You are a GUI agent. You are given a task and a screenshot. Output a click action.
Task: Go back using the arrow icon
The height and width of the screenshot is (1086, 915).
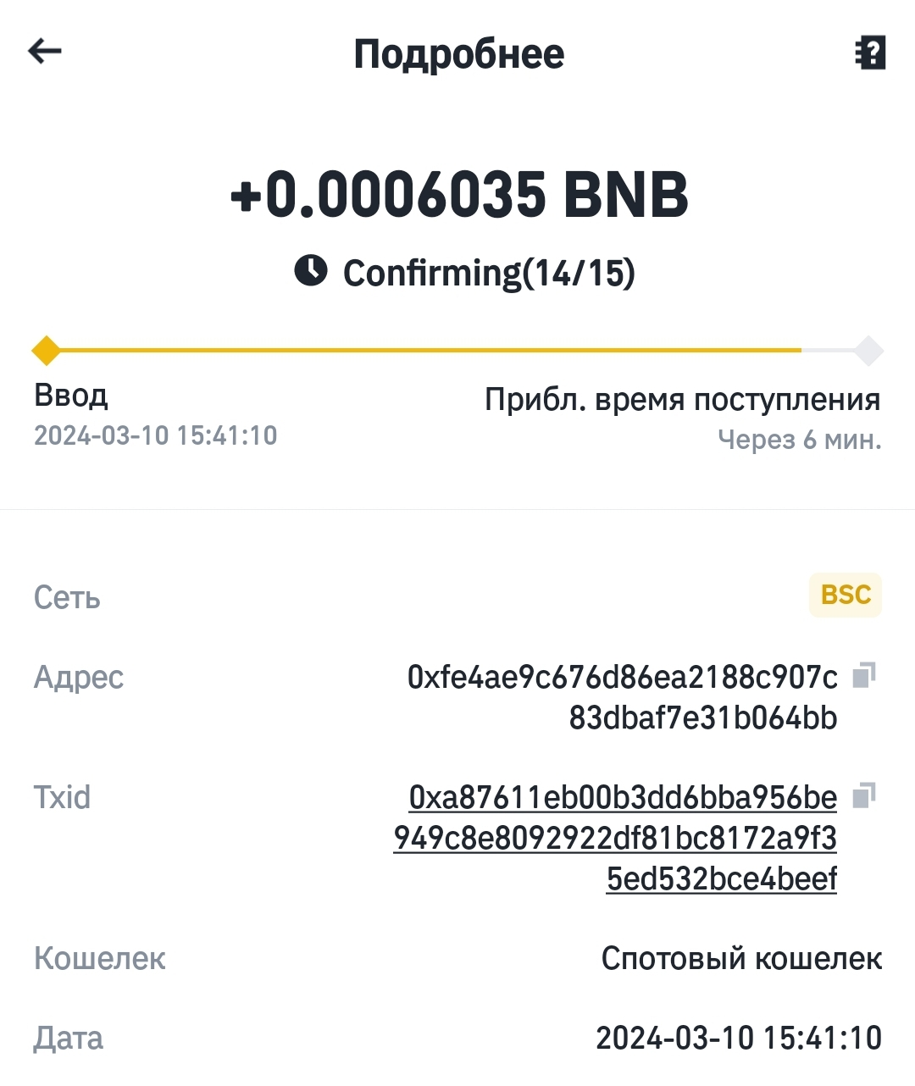(45, 52)
